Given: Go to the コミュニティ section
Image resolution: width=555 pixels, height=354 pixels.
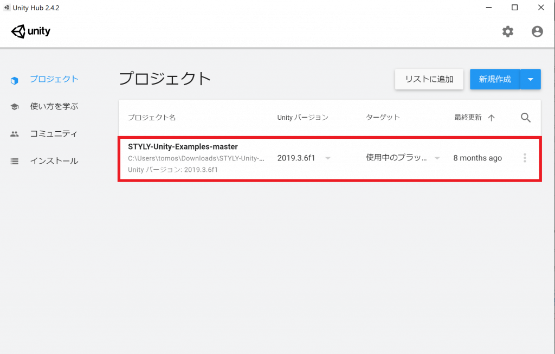Looking at the screenshot, I should click(x=54, y=134).
